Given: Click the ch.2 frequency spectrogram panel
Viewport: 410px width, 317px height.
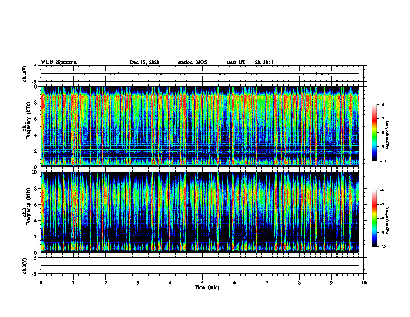Looking at the screenshot, I should point(200,212).
